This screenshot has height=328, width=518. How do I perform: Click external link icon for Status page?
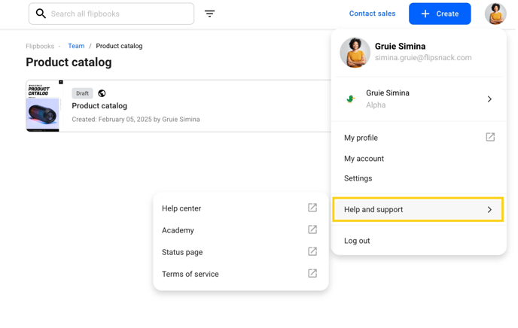(x=312, y=251)
